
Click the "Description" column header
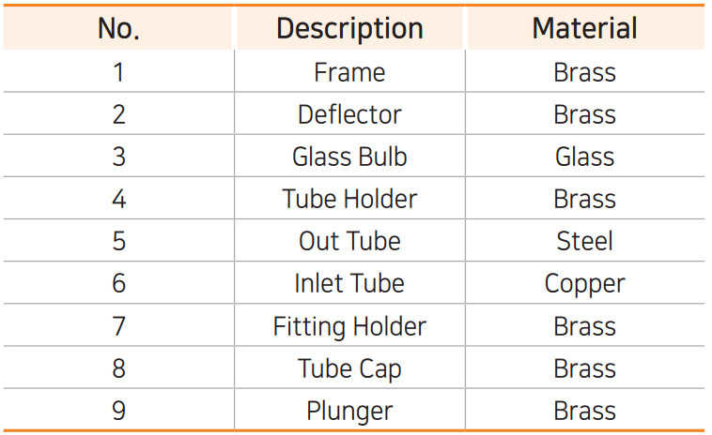pos(349,28)
